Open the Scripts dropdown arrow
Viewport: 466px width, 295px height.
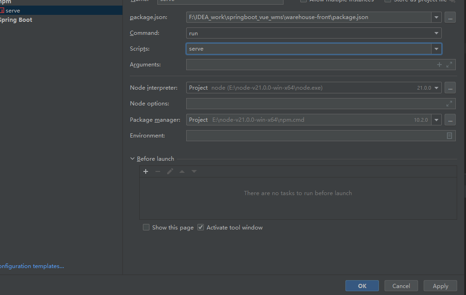(x=436, y=49)
